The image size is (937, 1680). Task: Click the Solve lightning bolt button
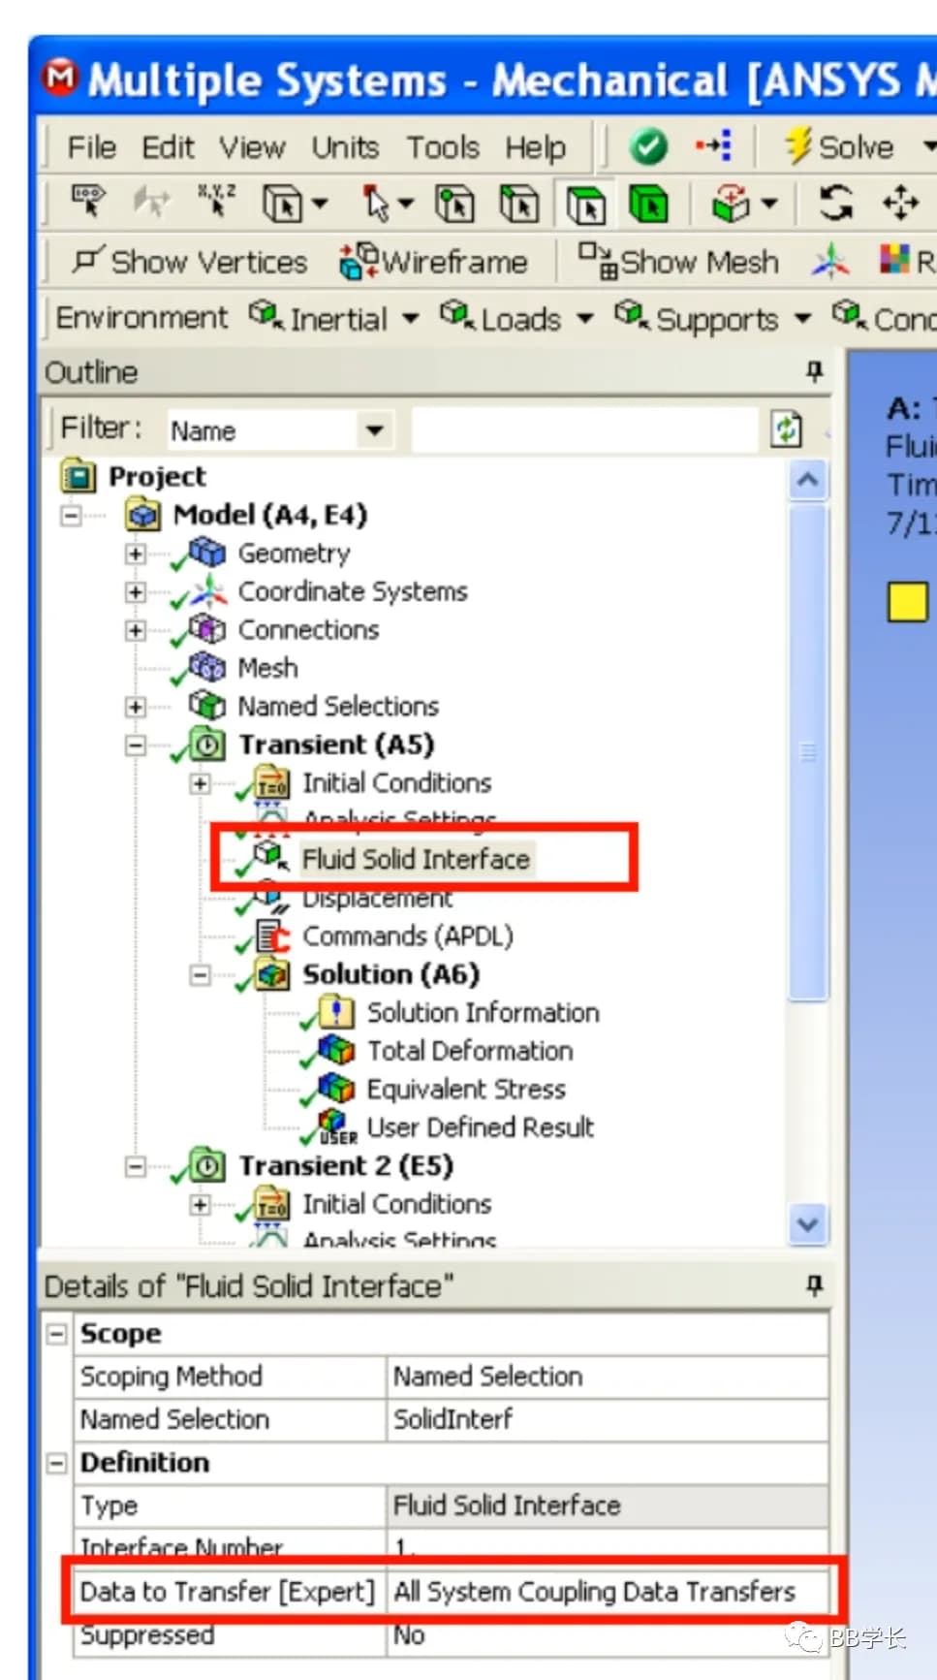click(839, 147)
